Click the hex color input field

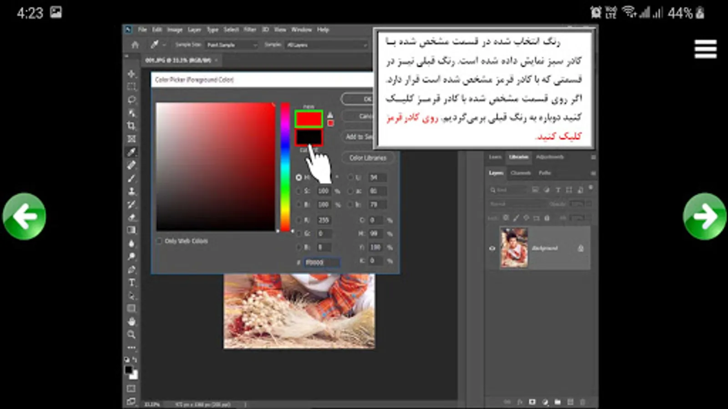tap(322, 263)
